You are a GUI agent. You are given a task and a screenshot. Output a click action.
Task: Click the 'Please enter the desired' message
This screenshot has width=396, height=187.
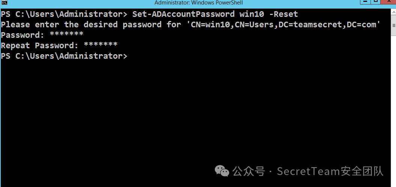[59, 24]
